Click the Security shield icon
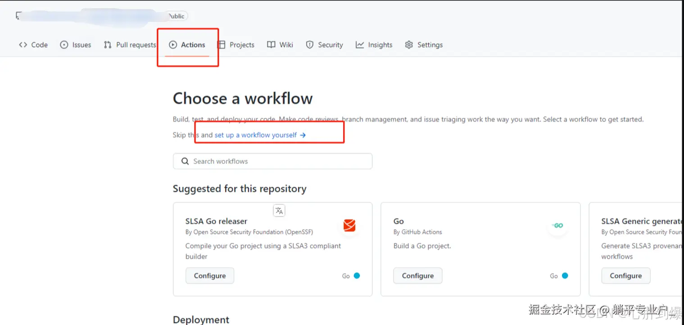Image resolution: width=684 pixels, height=325 pixels. (310, 45)
